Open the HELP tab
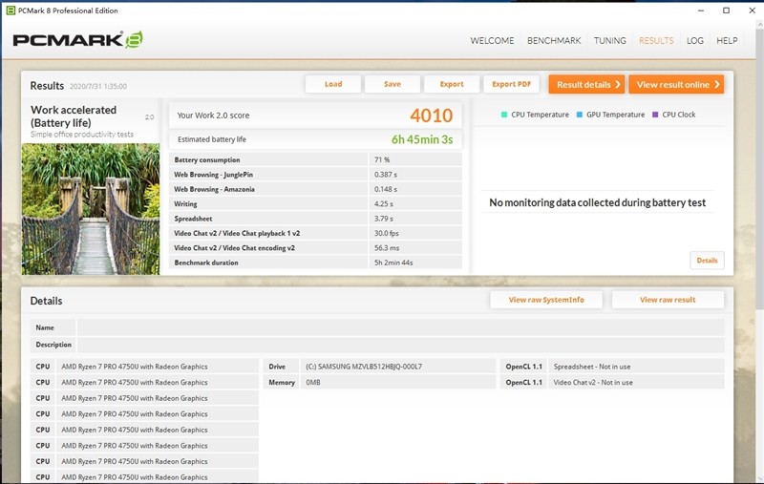Screen dimensions: 764x484 [727, 40]
